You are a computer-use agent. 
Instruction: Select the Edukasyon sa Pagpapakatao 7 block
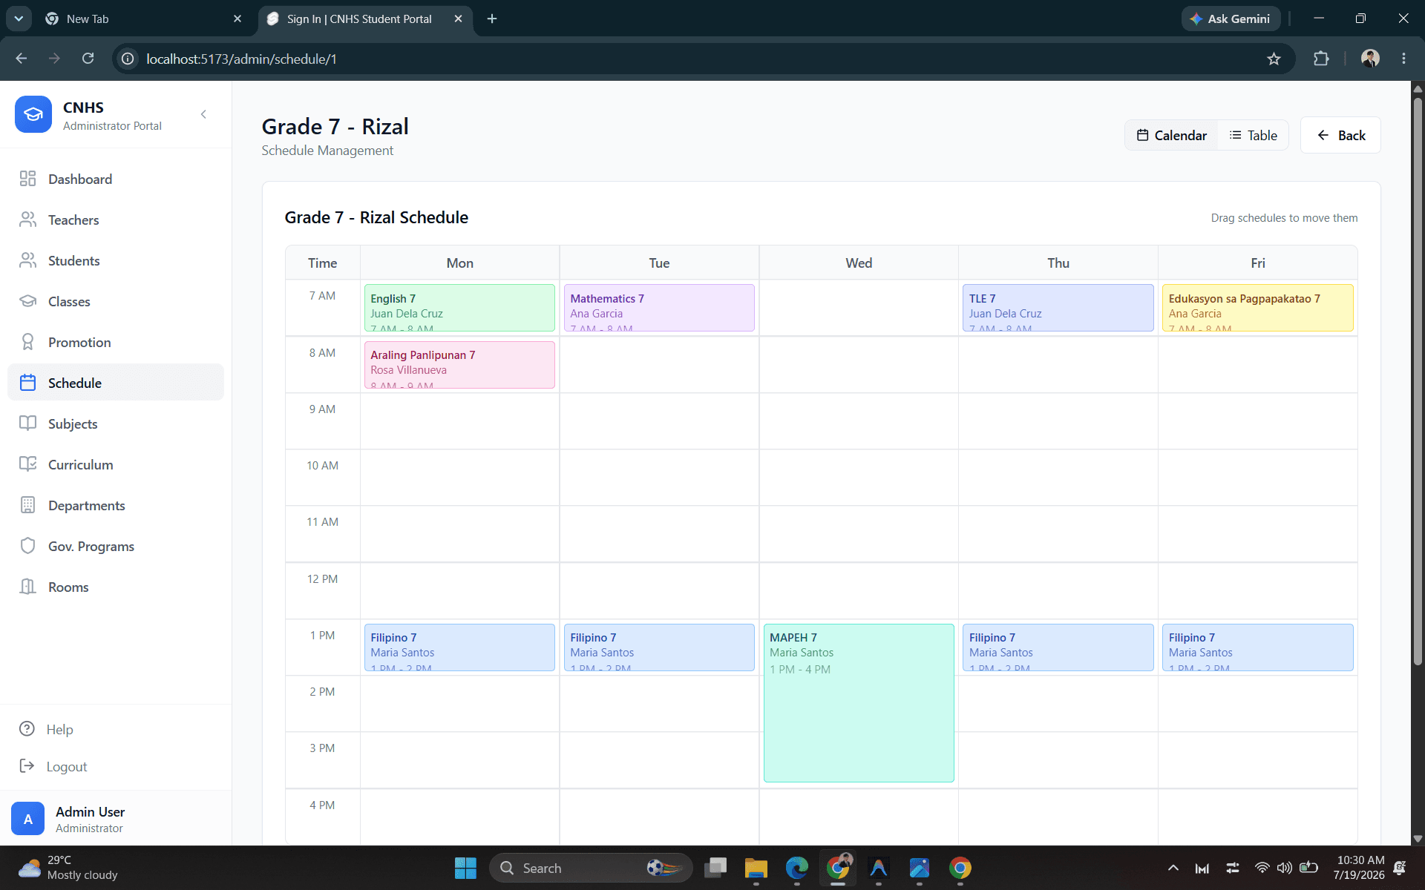point(1257,308)
